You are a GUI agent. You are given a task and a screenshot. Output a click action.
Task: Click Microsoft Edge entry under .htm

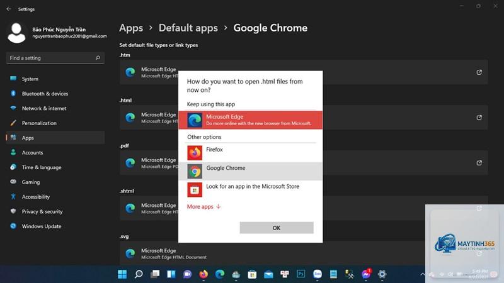[x=304, y=72]
